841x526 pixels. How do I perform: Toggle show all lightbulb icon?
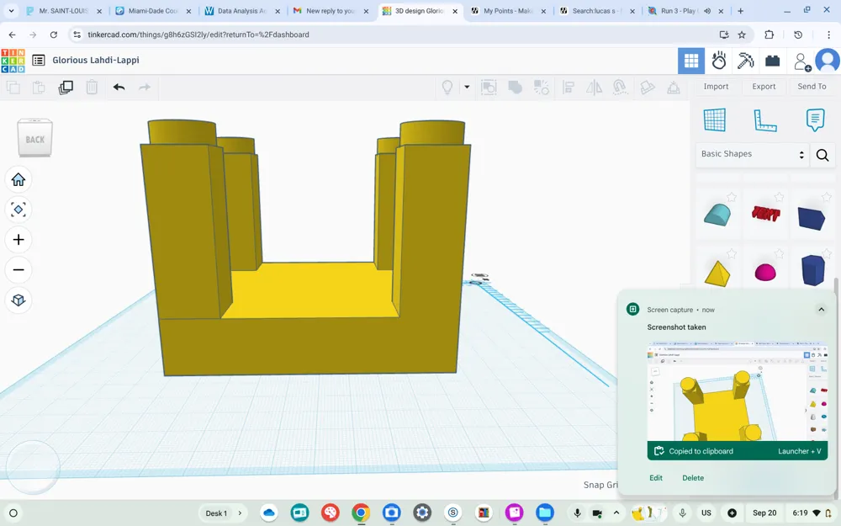(447, 87)
